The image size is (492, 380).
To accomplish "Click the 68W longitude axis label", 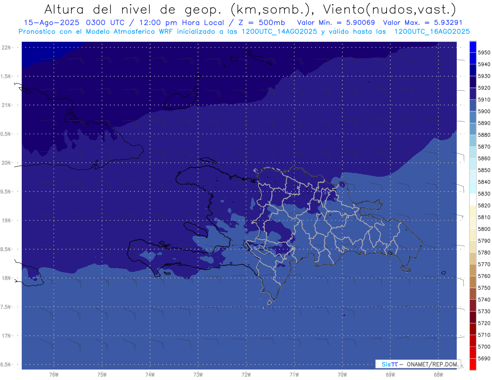I will pos(438,375).
